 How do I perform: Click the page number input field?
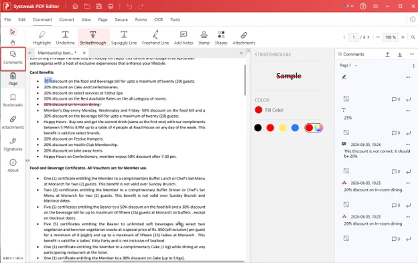(x=354, y=37)
